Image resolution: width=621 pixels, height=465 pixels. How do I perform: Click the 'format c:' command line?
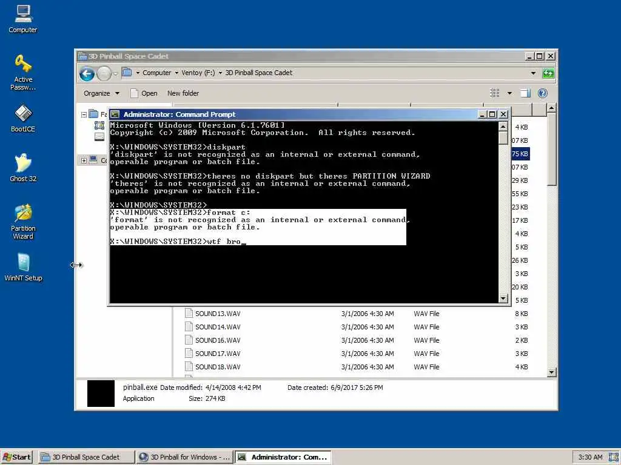click(229, 213)
